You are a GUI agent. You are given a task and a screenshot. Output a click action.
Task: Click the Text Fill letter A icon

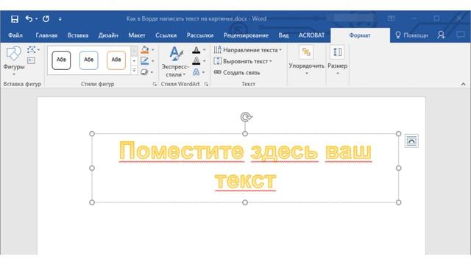pos(196,50)
